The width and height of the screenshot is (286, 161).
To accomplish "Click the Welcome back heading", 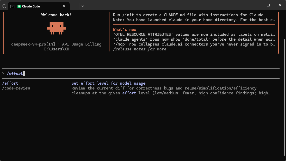I will pyautogui.click(x=56, y=15).
